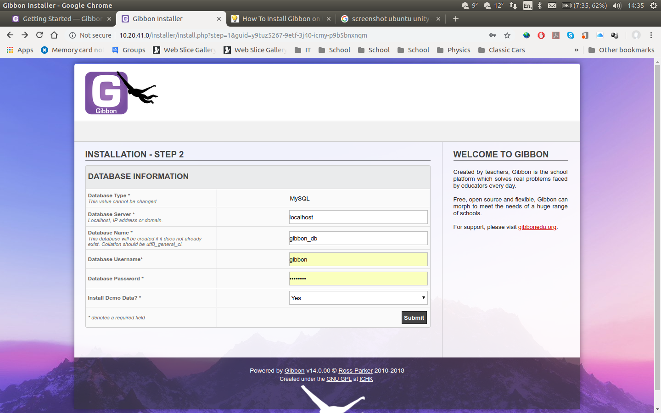Open the volume indicator in top panel

click(617, 6)
